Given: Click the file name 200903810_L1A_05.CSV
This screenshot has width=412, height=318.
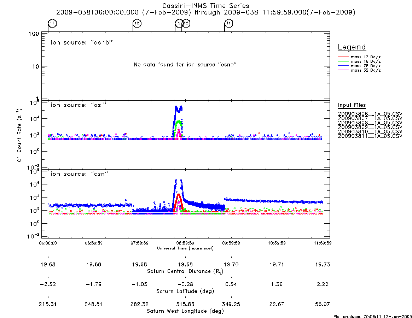Looking at the screenshot, I should click(x=370, y=131).
